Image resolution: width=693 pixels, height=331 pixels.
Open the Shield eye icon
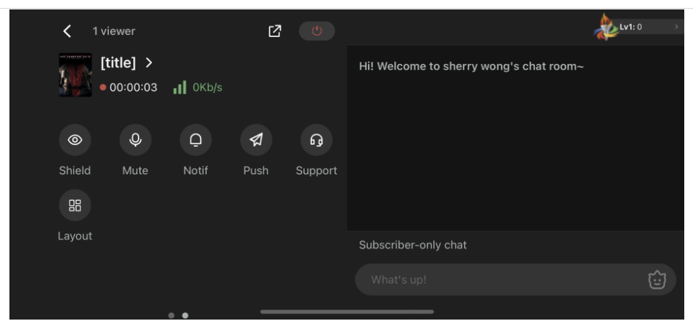point(75,140)
